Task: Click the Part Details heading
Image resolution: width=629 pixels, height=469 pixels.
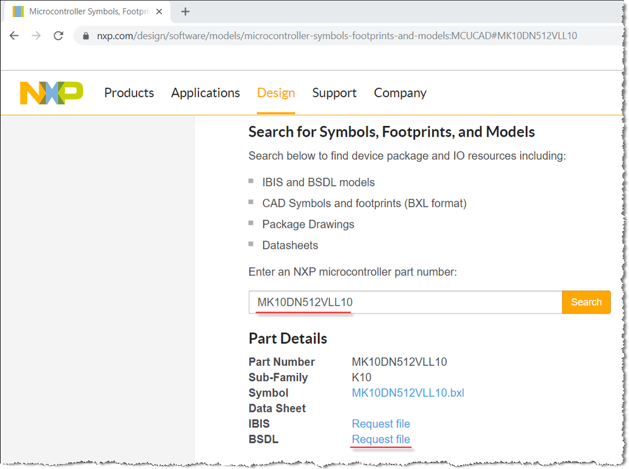Action: point(288,339)
